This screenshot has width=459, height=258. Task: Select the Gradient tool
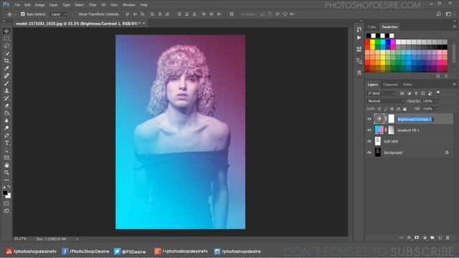pyautogui.click(x=6, y=113)
